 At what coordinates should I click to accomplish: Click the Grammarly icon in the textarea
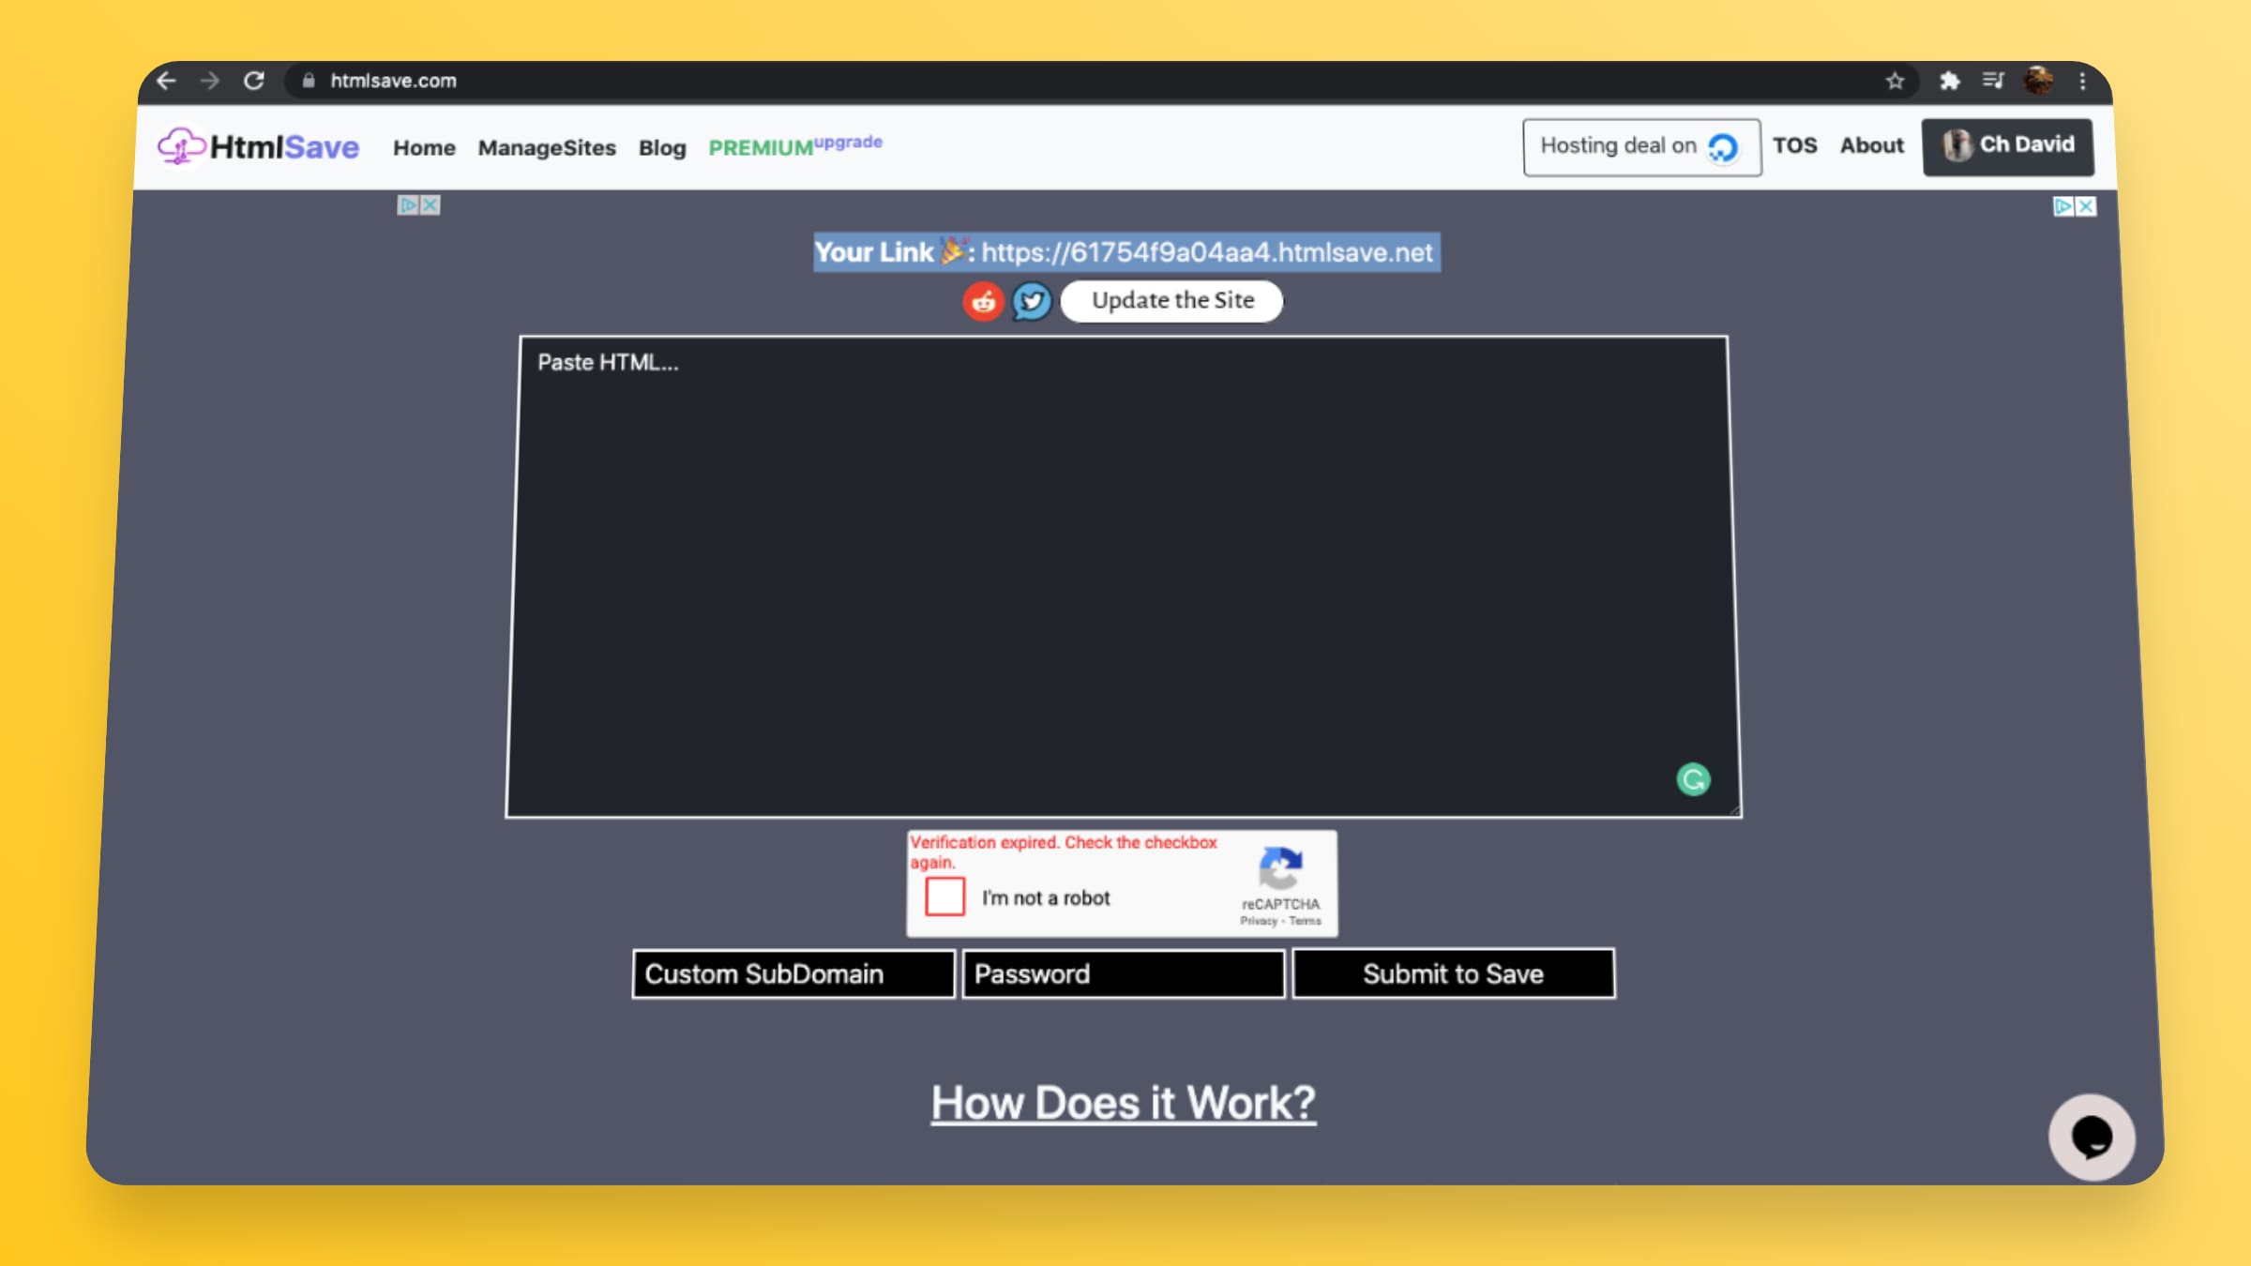tap(1693, 779)
